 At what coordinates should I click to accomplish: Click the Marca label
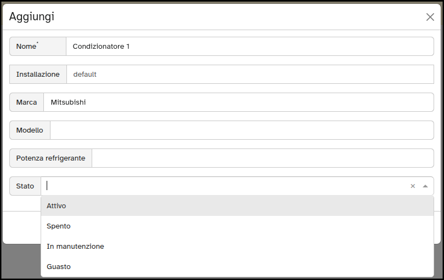(27, 102)
